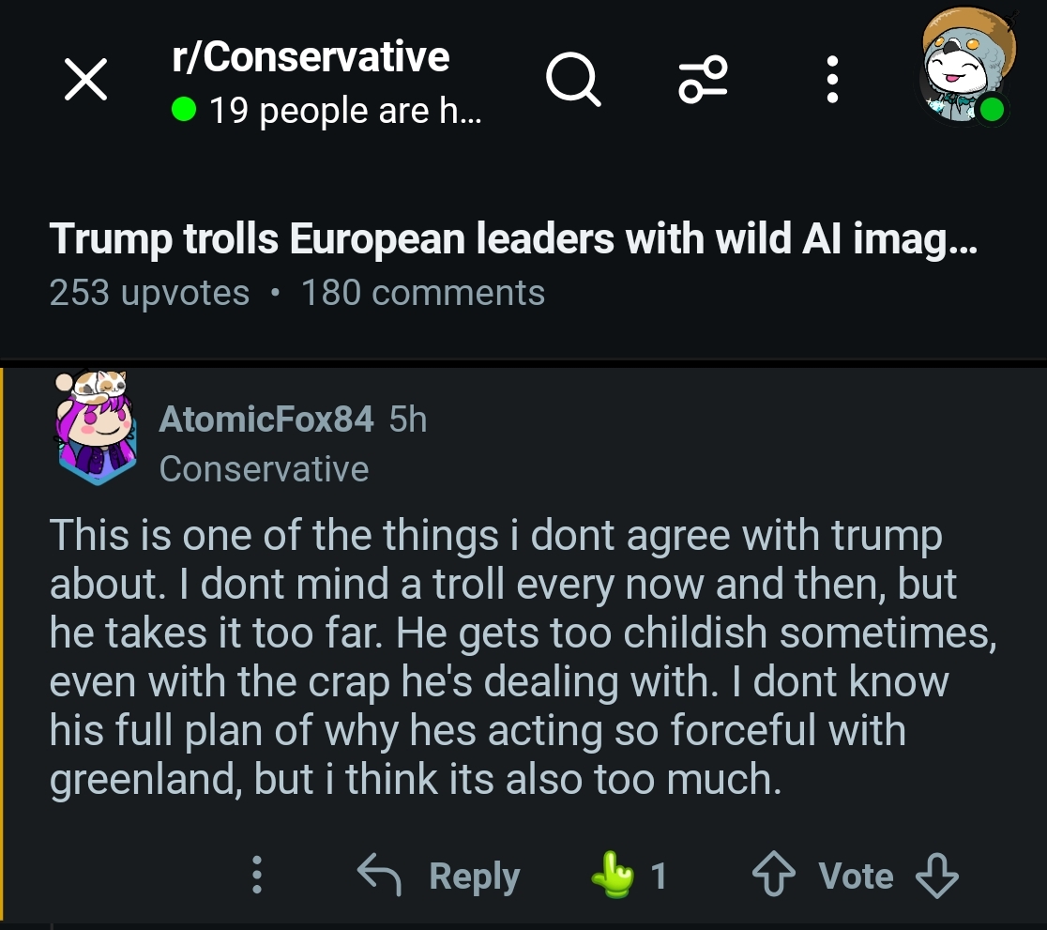Tap the Conservative user flair
The image size is (1047, 930).
point(264,468)
